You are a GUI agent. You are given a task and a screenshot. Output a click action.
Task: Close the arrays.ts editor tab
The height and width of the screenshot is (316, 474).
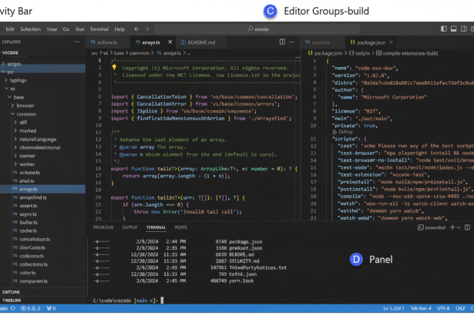pyautogui.click(x=170, y=42)
